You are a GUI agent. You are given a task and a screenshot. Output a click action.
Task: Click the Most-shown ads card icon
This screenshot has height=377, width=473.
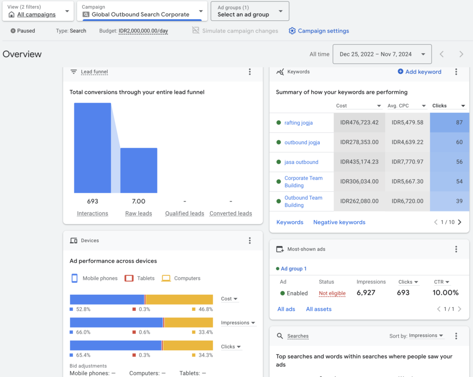point(280,249)
